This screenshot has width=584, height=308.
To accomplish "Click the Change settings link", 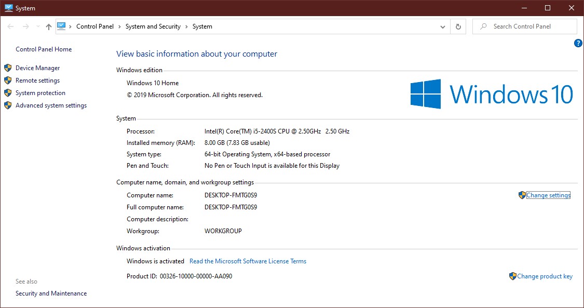I will coord(548,195).
